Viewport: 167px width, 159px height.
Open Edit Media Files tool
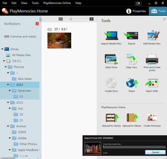[152, 38]
